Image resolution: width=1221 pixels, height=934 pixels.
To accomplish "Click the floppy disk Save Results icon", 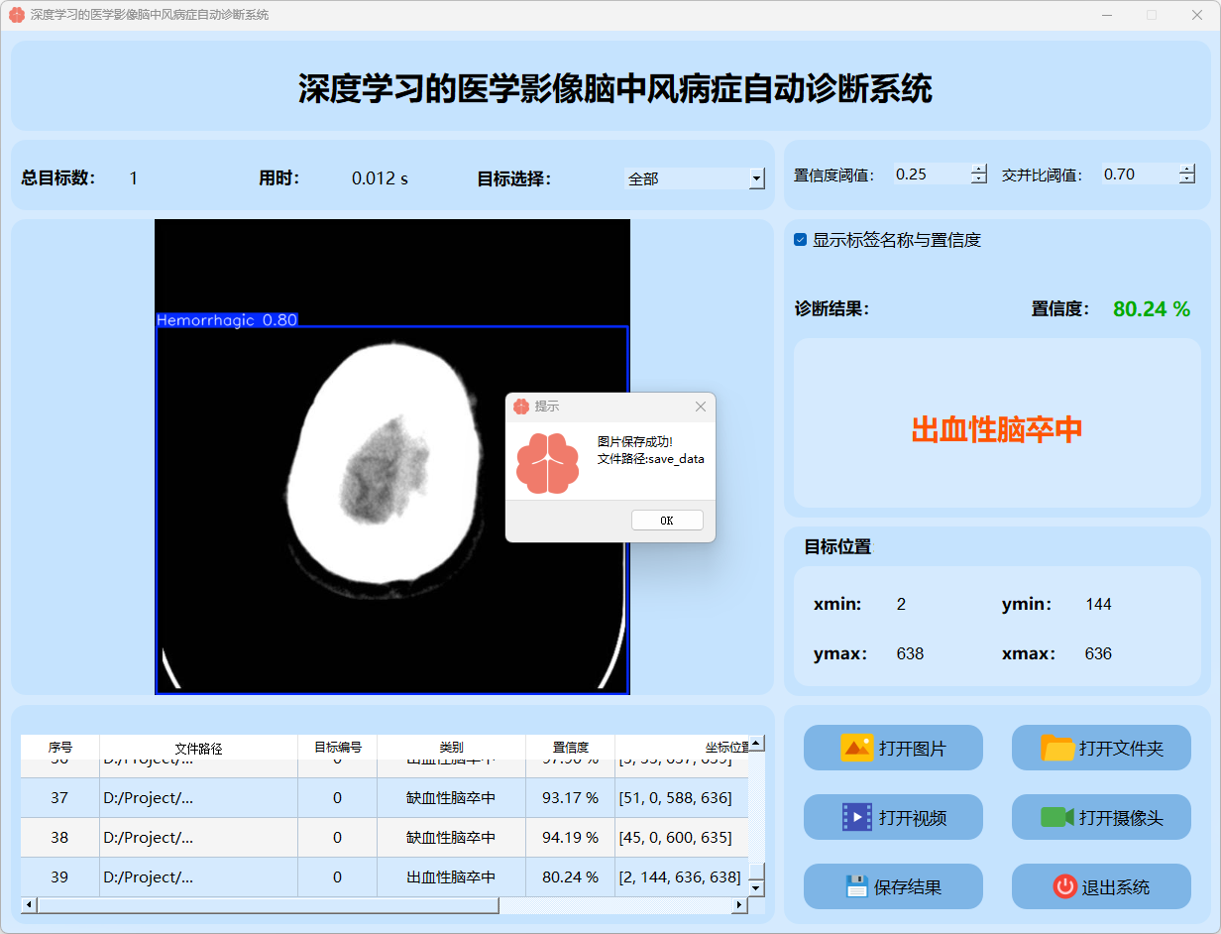I will point(856,886).
